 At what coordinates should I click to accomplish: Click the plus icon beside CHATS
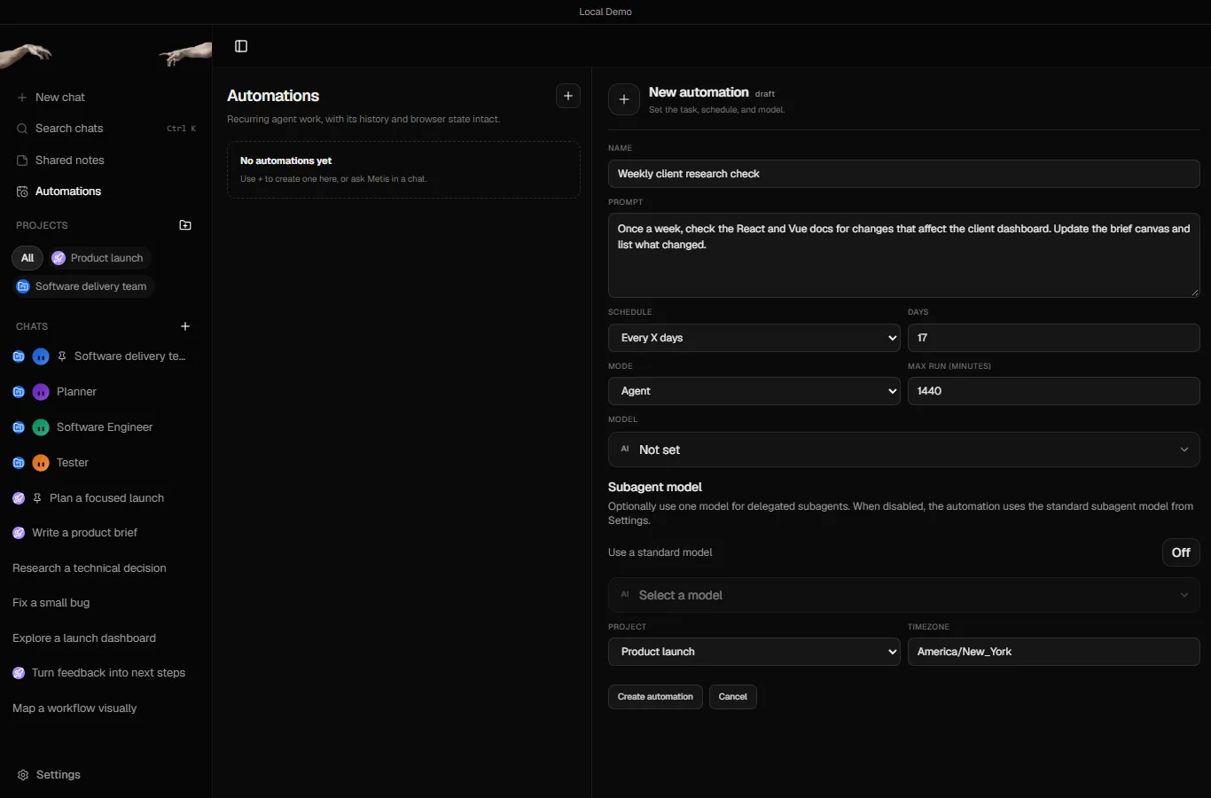click(185, 326)
